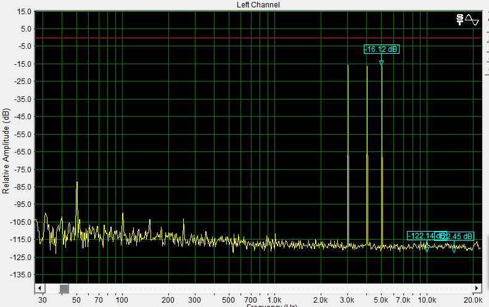The image size is (489, 307).
Task: Click the marker triangle atop the 5k peak
Action: 381,64
